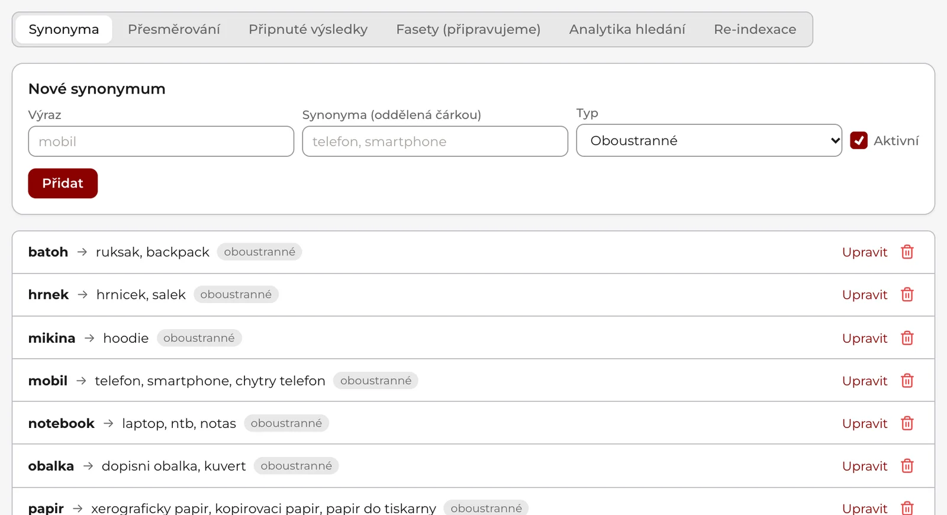Screen dimensions: 947x515
Task: Edit the batoh synonym via Upravit
Action: [865, 252]
